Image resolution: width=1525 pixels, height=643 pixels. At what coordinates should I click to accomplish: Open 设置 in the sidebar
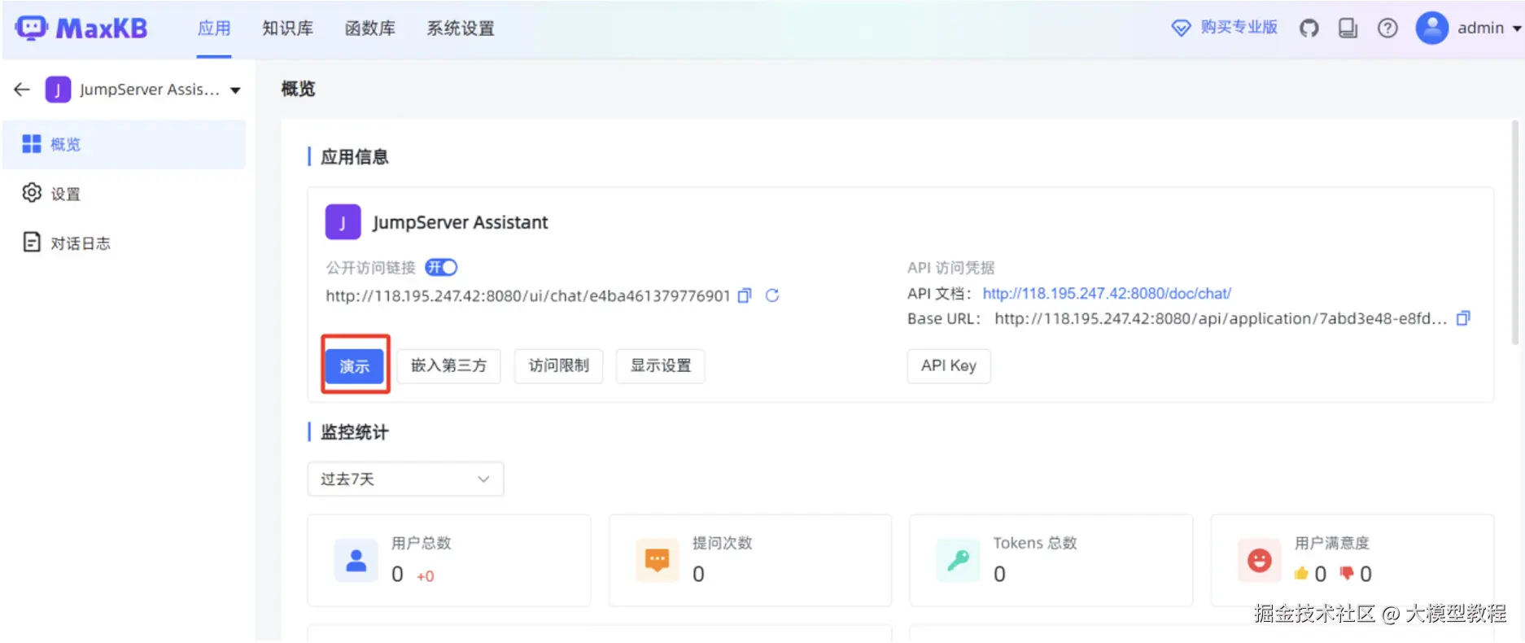[125, 194]
